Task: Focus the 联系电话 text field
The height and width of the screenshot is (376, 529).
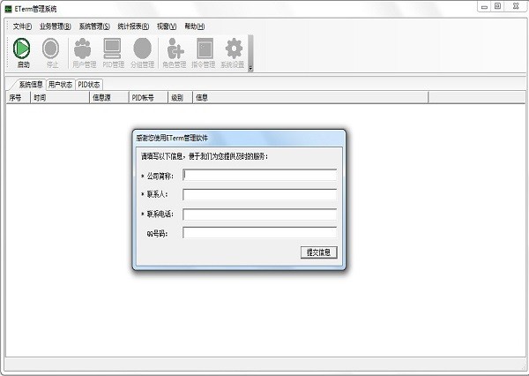Action: [x=259, y=214]
